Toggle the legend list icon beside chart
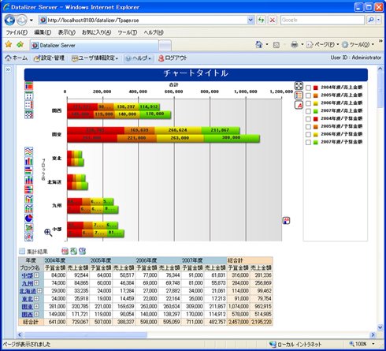Viewport: 386px width, 351px height. (x=299, y=95)
